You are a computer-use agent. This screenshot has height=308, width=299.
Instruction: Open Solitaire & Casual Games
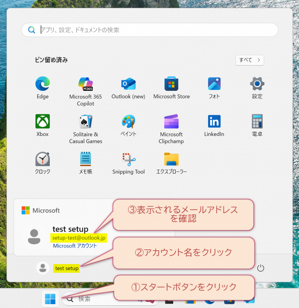pos(86,122)
